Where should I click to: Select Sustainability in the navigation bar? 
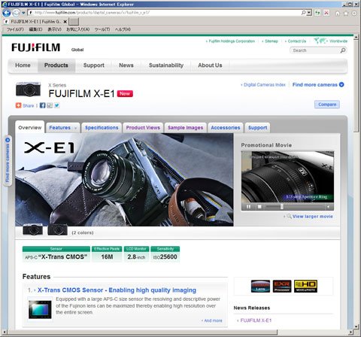tap(166, 65)
